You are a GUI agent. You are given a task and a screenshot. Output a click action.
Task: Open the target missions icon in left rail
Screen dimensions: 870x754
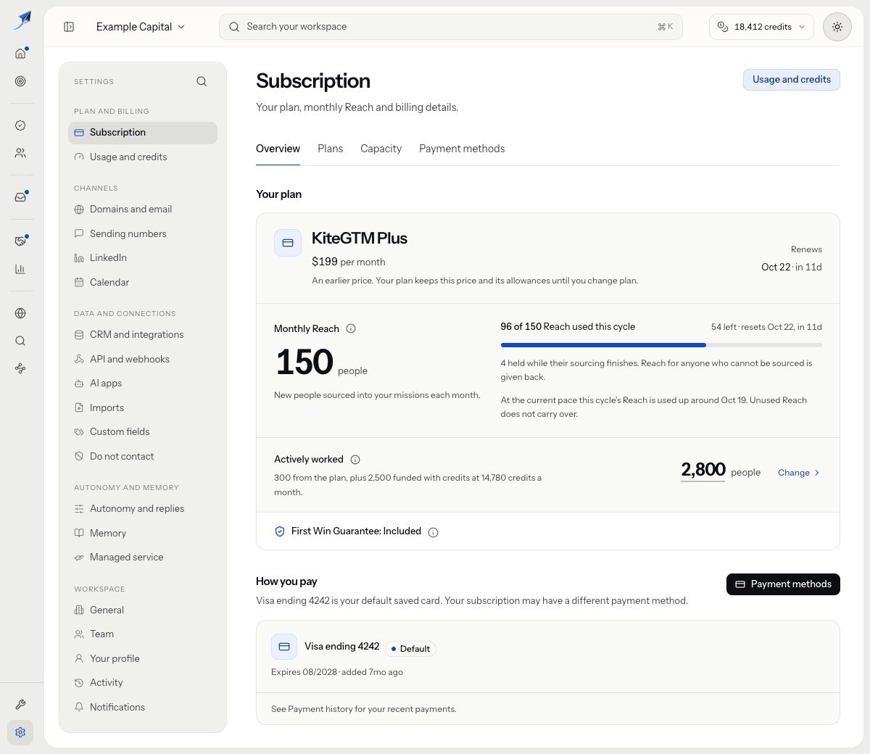tap(20, 81)
